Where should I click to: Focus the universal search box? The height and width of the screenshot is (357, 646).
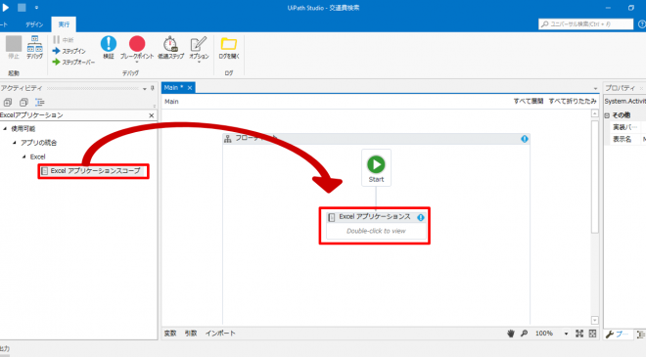[x=585, y=24]
